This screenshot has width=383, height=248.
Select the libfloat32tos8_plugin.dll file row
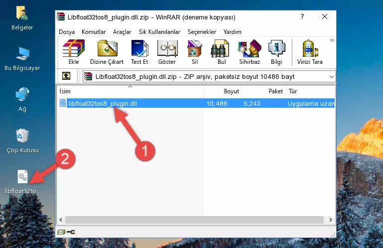click(x=196, y=103)
